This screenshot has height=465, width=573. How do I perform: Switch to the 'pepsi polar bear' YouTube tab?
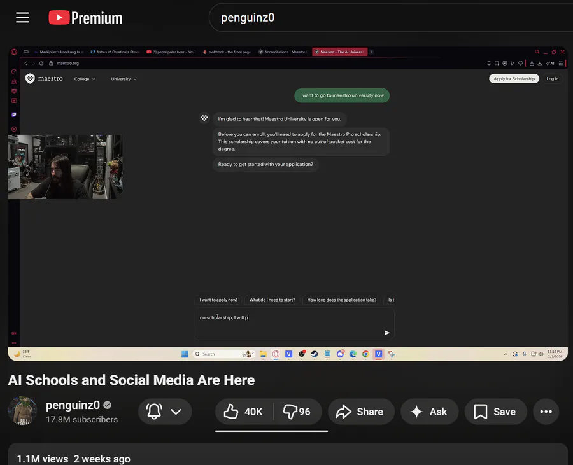pyautogui.click(x=171, y=52)
